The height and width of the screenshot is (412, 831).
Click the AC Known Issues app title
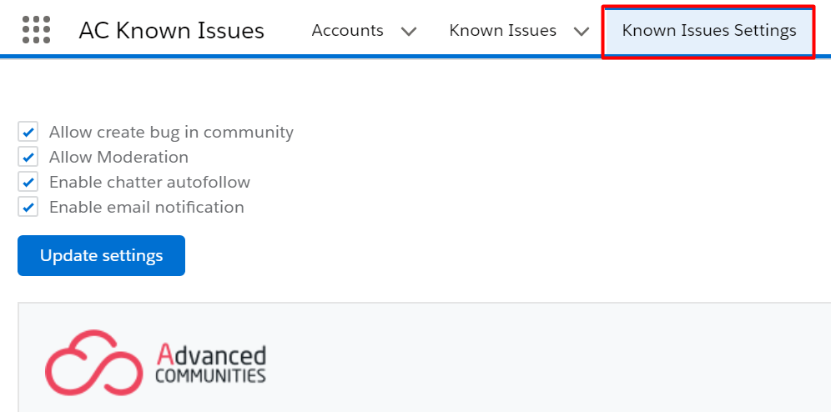tap(171, 31)
